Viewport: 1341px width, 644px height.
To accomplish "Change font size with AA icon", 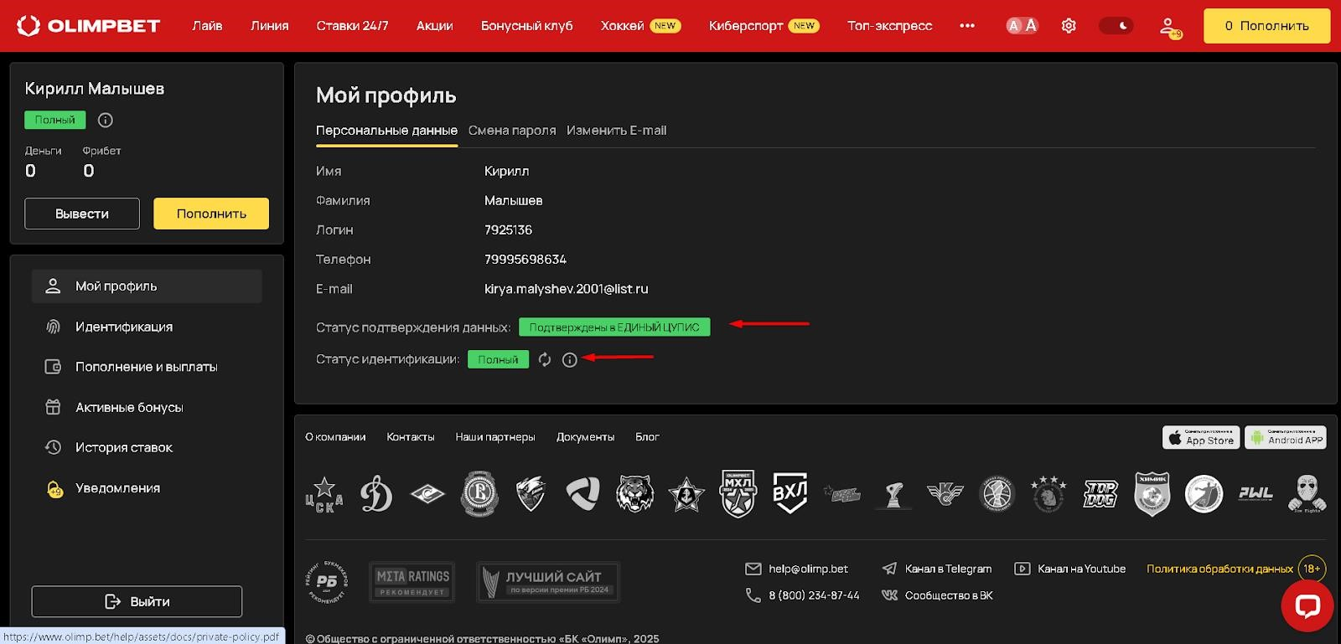I will [1022, 26].
